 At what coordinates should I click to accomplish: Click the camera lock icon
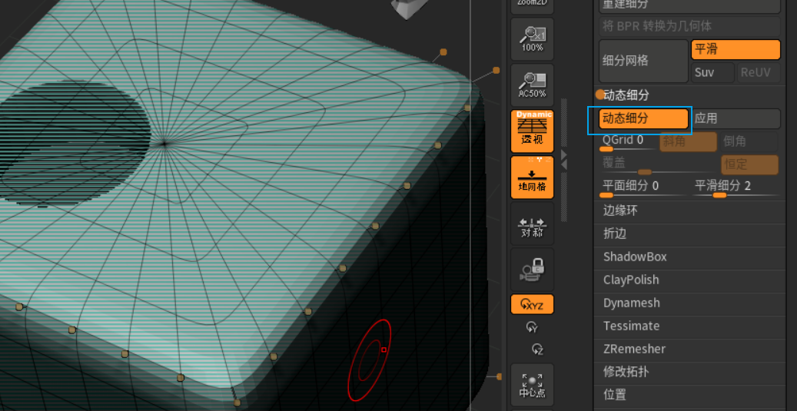[x=532, y=270]
